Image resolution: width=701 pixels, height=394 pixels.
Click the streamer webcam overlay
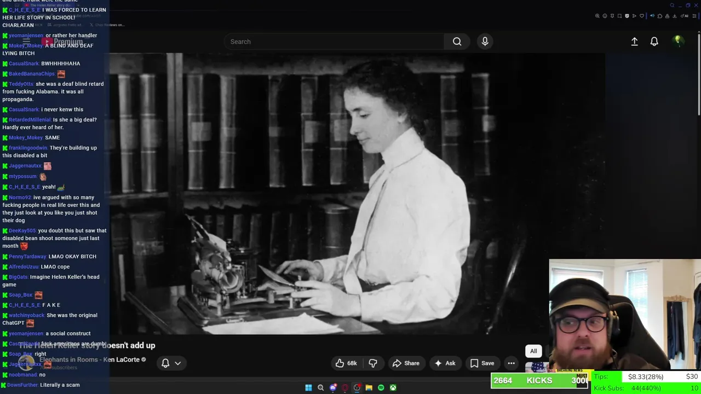625,315
